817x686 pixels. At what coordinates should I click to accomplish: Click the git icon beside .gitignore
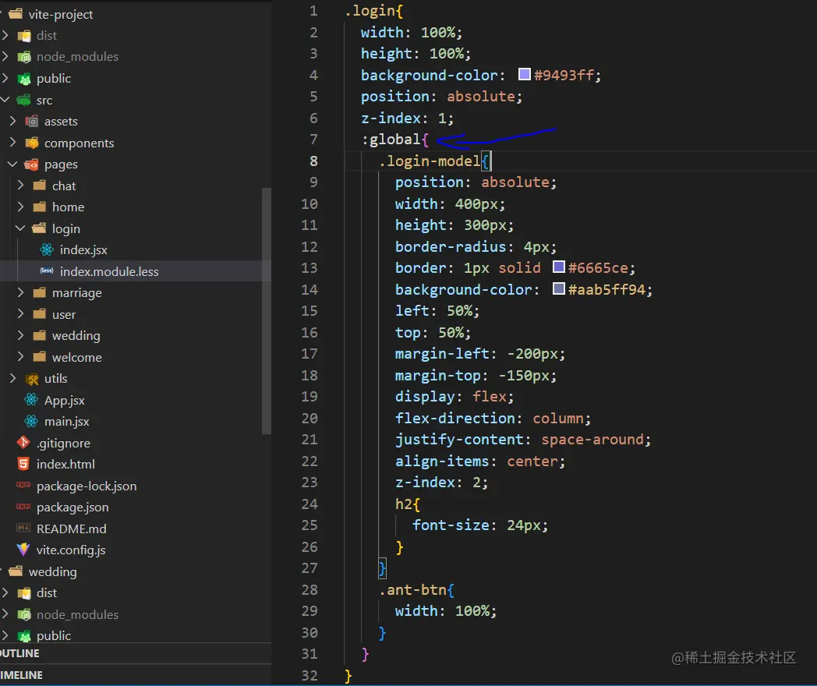pyautogui.click(x=23, y=443)
